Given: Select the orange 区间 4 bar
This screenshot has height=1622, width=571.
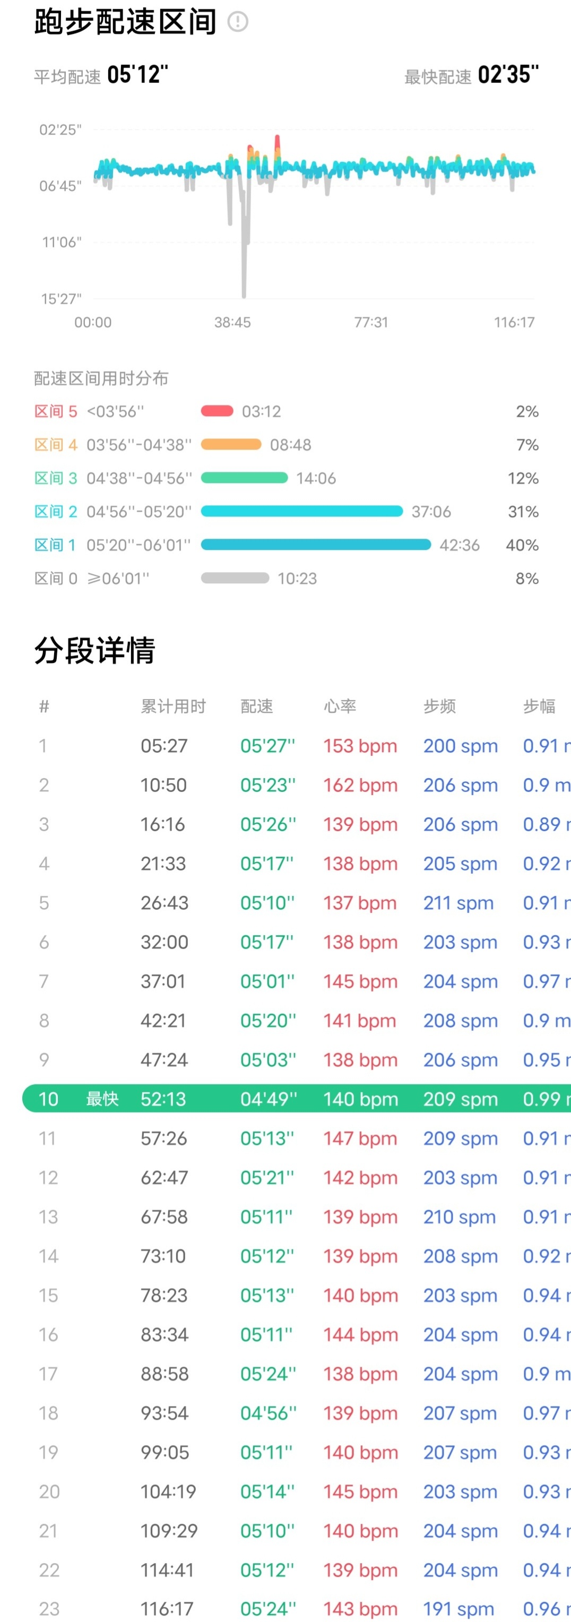Looking at the screenshot, I should tap(231, 445).
